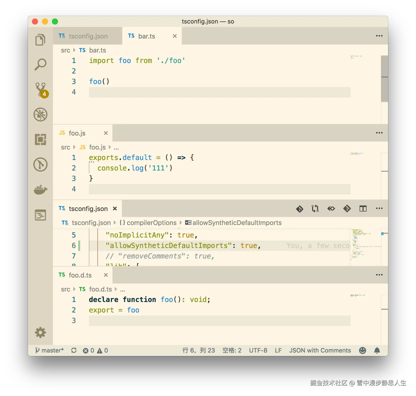Screen dimensions: 416x396
Task: Expand src breadcrumb in bar.ts editor
Action: (x=65, y=50)
